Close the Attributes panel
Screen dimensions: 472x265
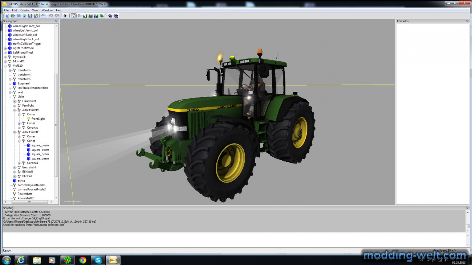click(x=467, y=21)
